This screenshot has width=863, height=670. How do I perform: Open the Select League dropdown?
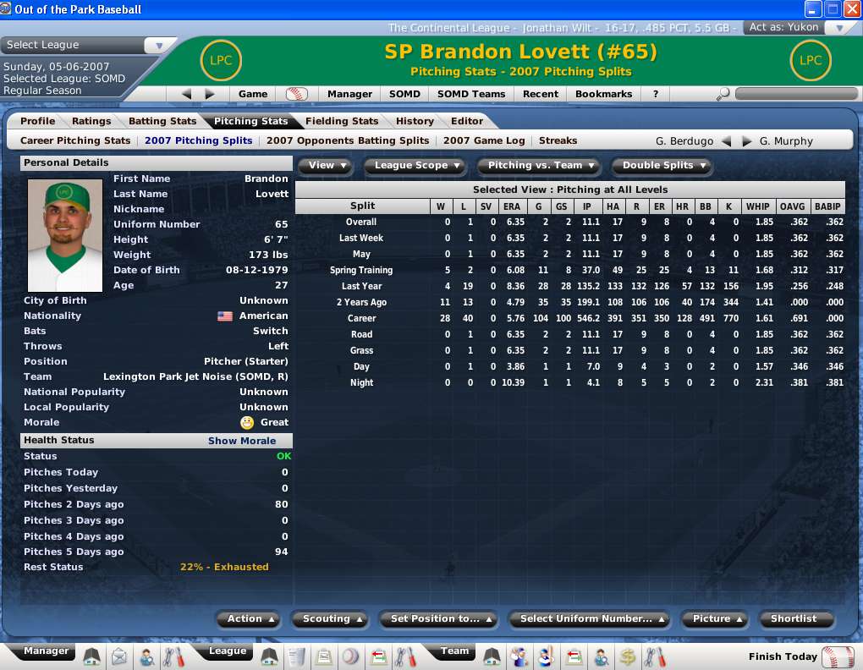(158, 45)
